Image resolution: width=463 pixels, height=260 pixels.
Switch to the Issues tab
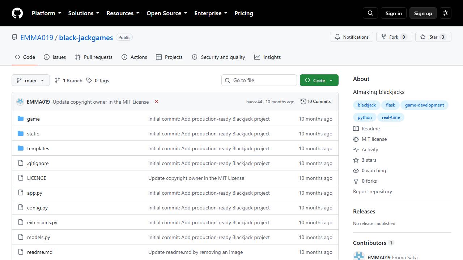click(x=55, y=57)
